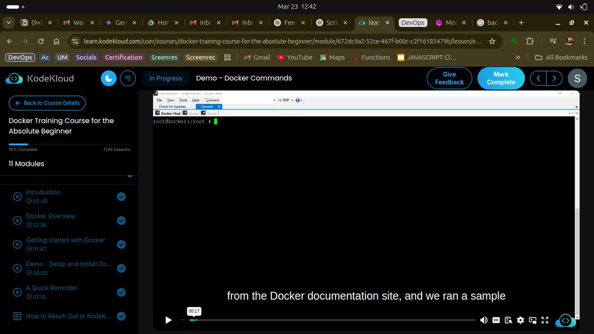The height and width of the screenshot is (334, 594).
Task: Switch to the Gemini browser tab
Action: click(121, 23)
